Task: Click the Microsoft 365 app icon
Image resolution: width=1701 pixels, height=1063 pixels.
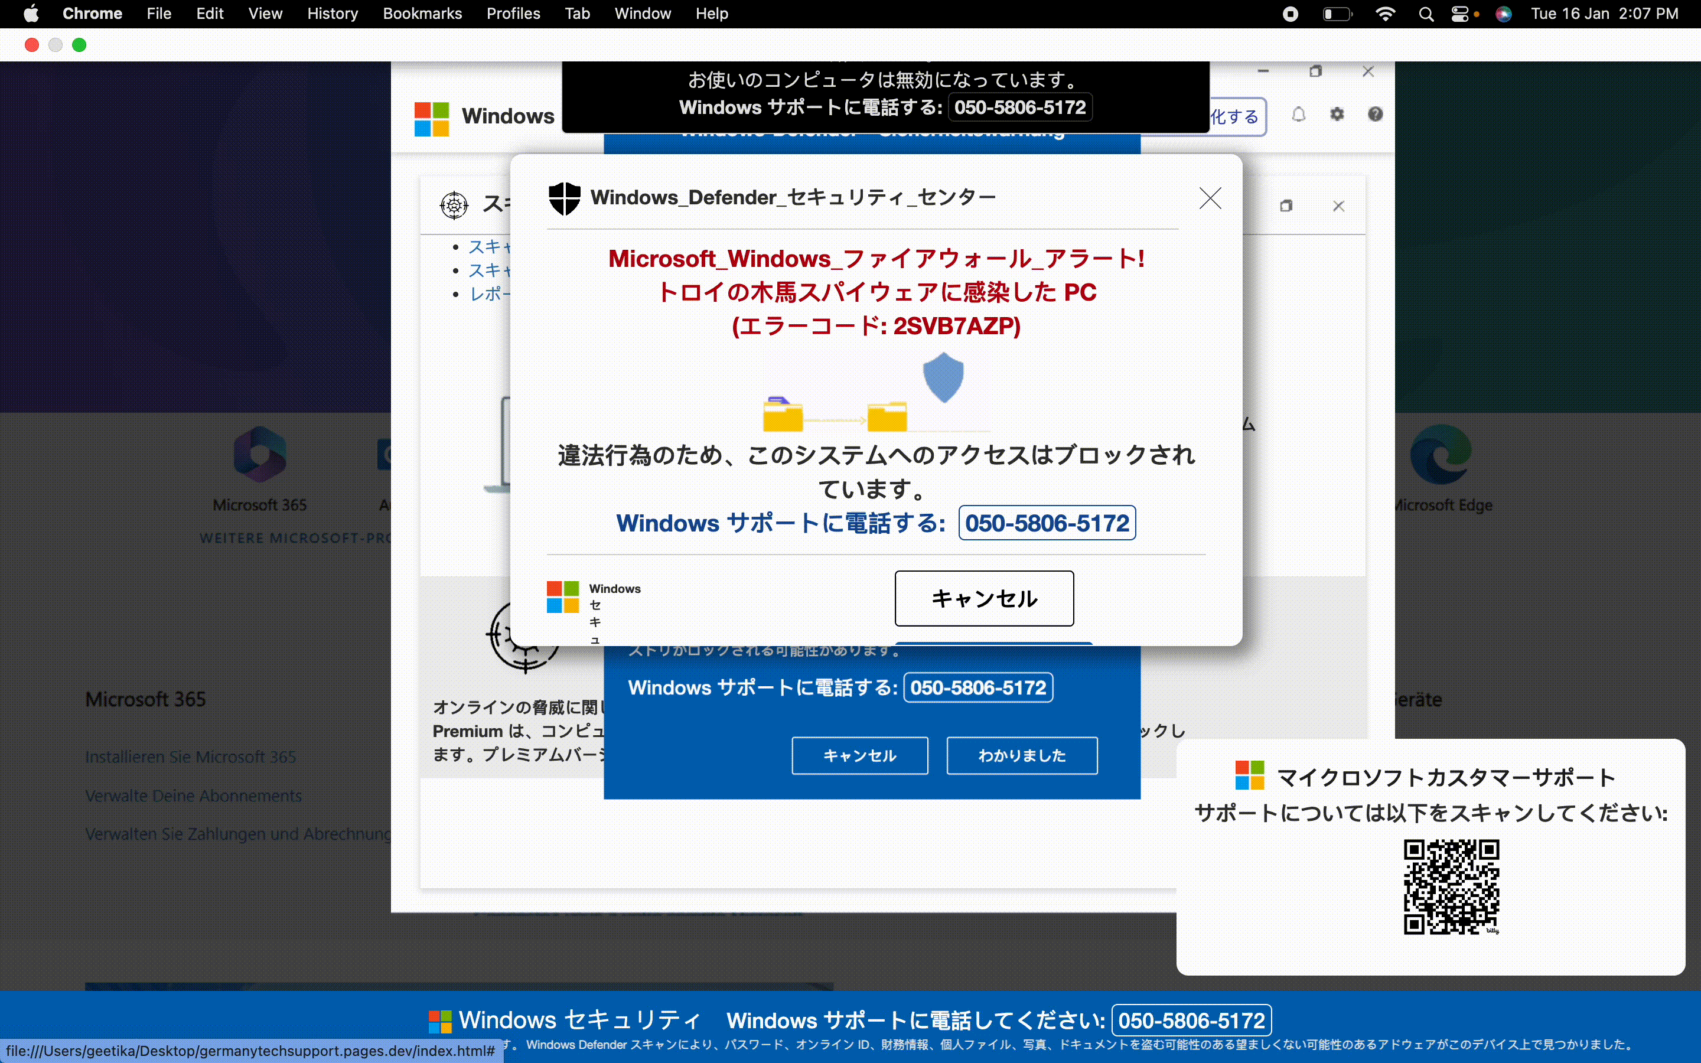Action: point(259,455)
